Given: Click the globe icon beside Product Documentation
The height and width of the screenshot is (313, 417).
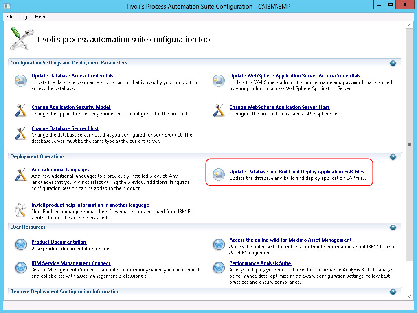Looking at the screenshot, I should coord(21,245).
